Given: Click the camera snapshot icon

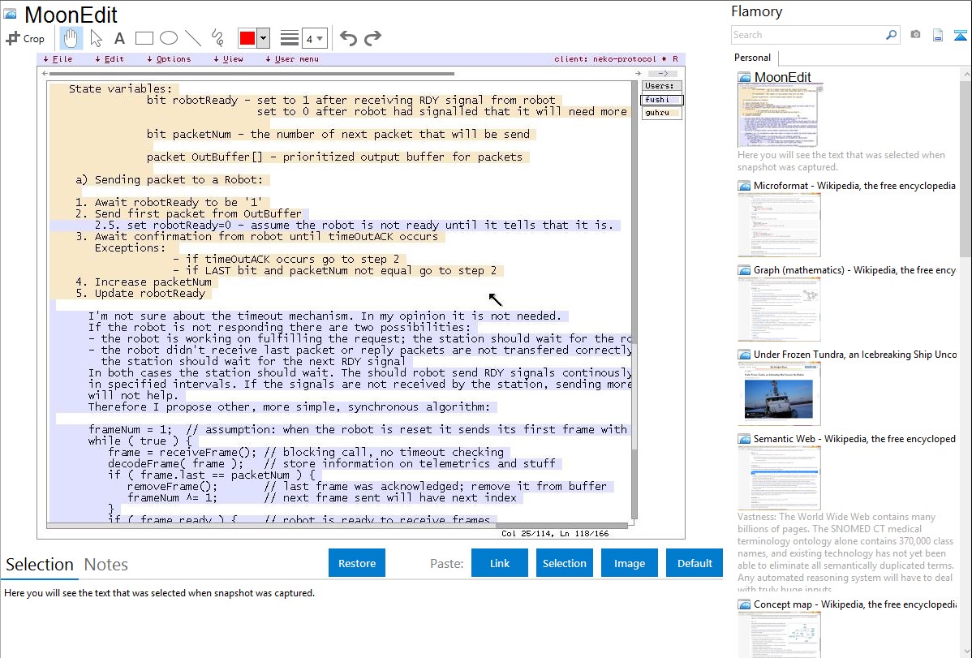Looking at the screenshot, I should coord(915,35).
